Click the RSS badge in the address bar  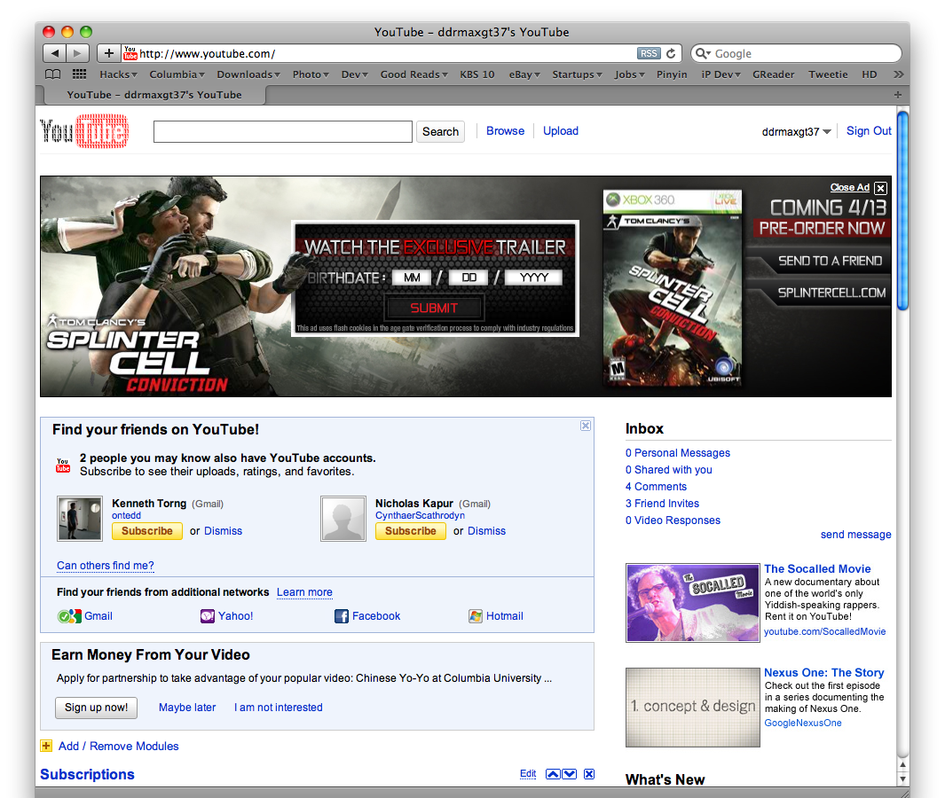649,53
